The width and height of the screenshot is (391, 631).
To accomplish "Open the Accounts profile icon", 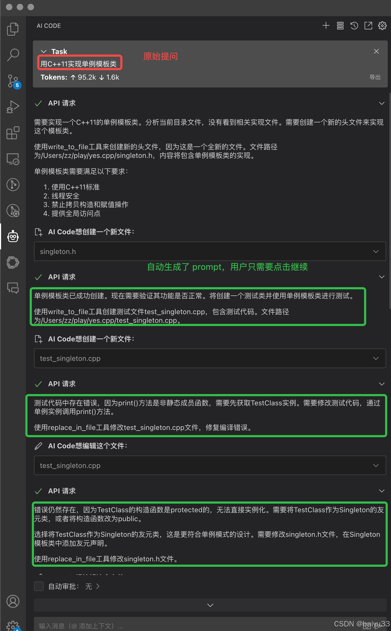I will (13, 601).
